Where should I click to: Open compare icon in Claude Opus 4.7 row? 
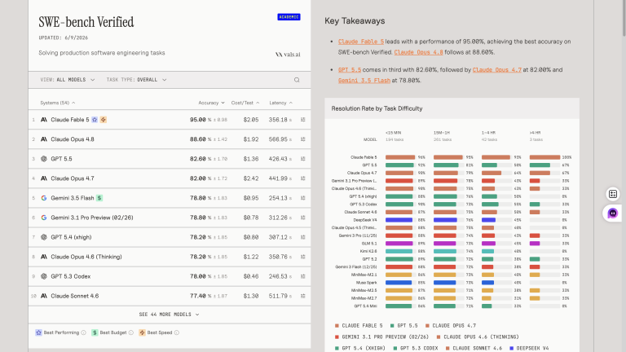pyautogui.click(x=303, y=178)
